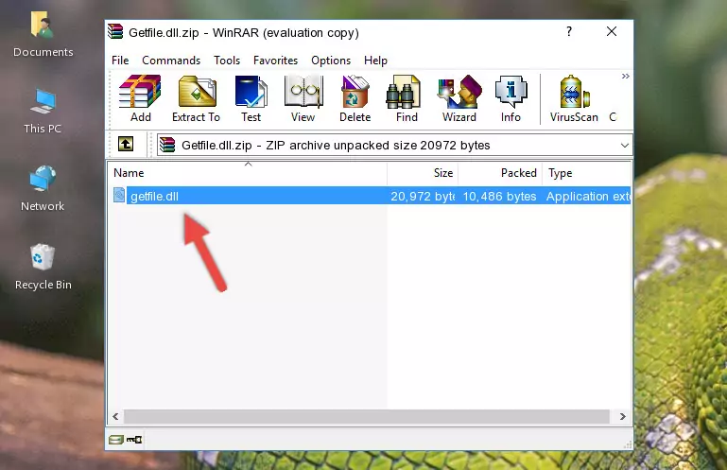Sort files by Type column
This screenshot has height=470, width=727.
(586, 173)
